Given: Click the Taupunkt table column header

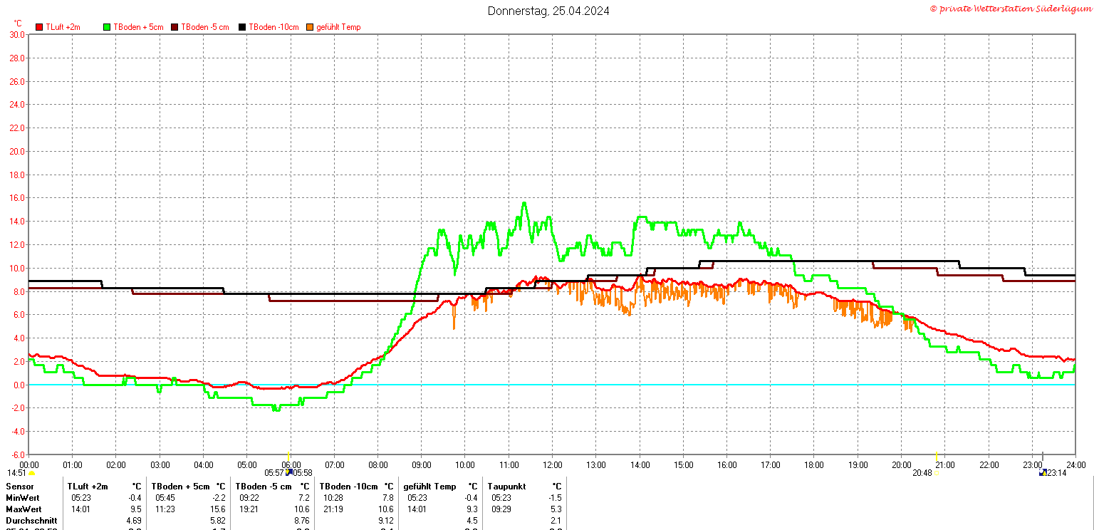Looking at the screenshot, I should click(x=506, y=487).
